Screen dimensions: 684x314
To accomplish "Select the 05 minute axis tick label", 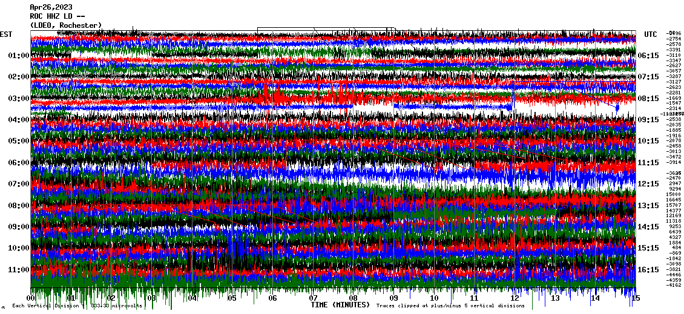I will pyautogui.click(x=232, y=298).
